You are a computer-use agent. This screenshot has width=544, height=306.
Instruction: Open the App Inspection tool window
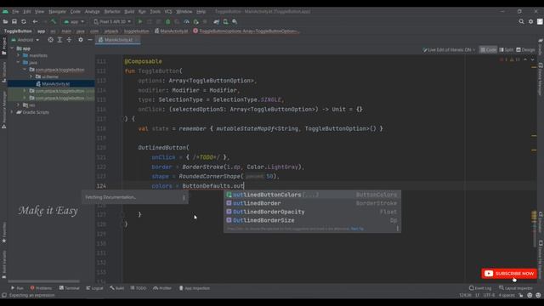(195, 288)
